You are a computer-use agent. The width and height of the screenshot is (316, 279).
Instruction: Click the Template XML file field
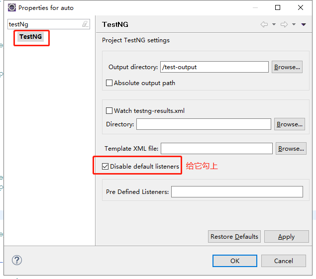(216, 149)
